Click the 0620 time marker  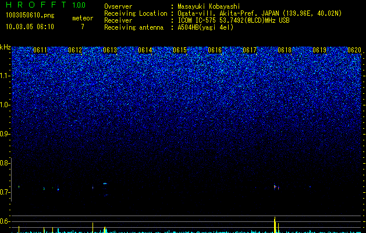[x=354, y=50]
